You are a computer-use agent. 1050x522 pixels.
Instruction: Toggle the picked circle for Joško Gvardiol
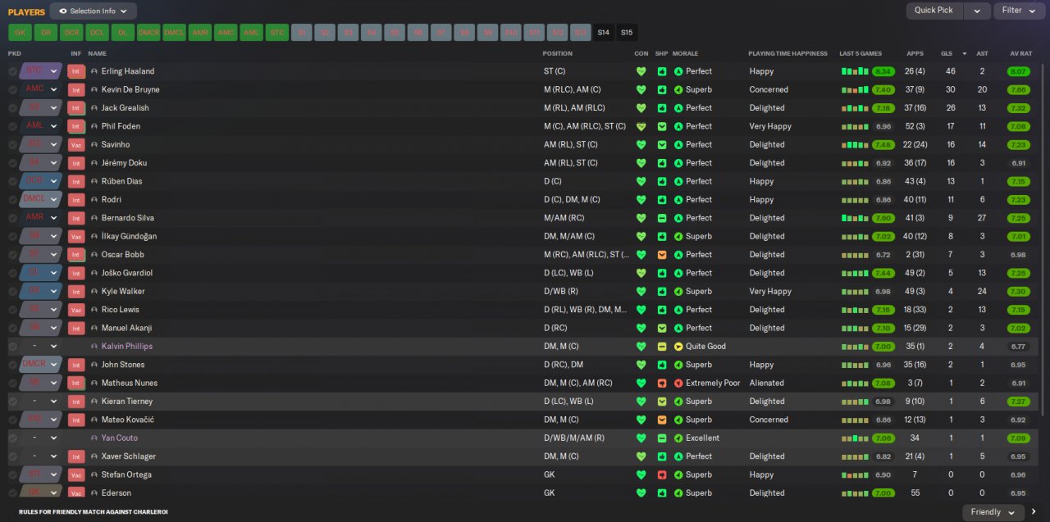click(x=13, y=273)
